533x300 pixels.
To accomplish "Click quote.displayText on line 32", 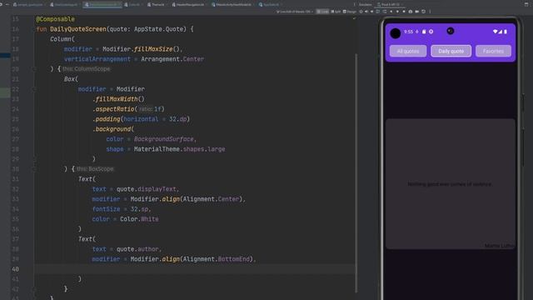I will tap(147, 189).
